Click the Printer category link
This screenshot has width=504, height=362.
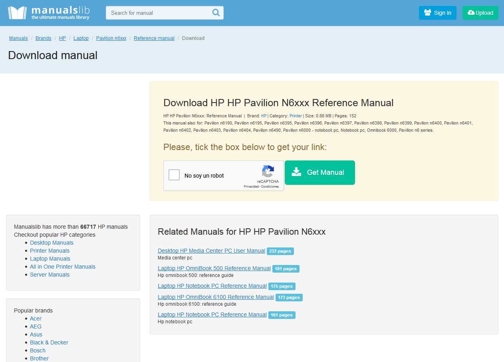click(x=296, y=116)
